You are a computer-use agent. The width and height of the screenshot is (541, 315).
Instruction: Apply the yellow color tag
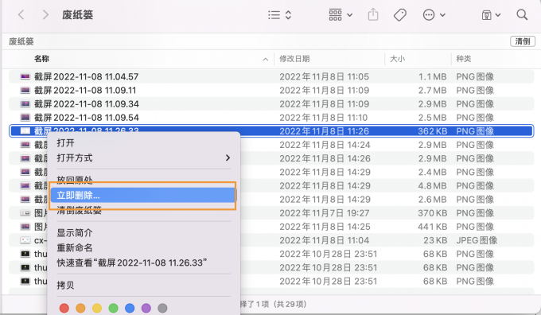click(97, 308)
